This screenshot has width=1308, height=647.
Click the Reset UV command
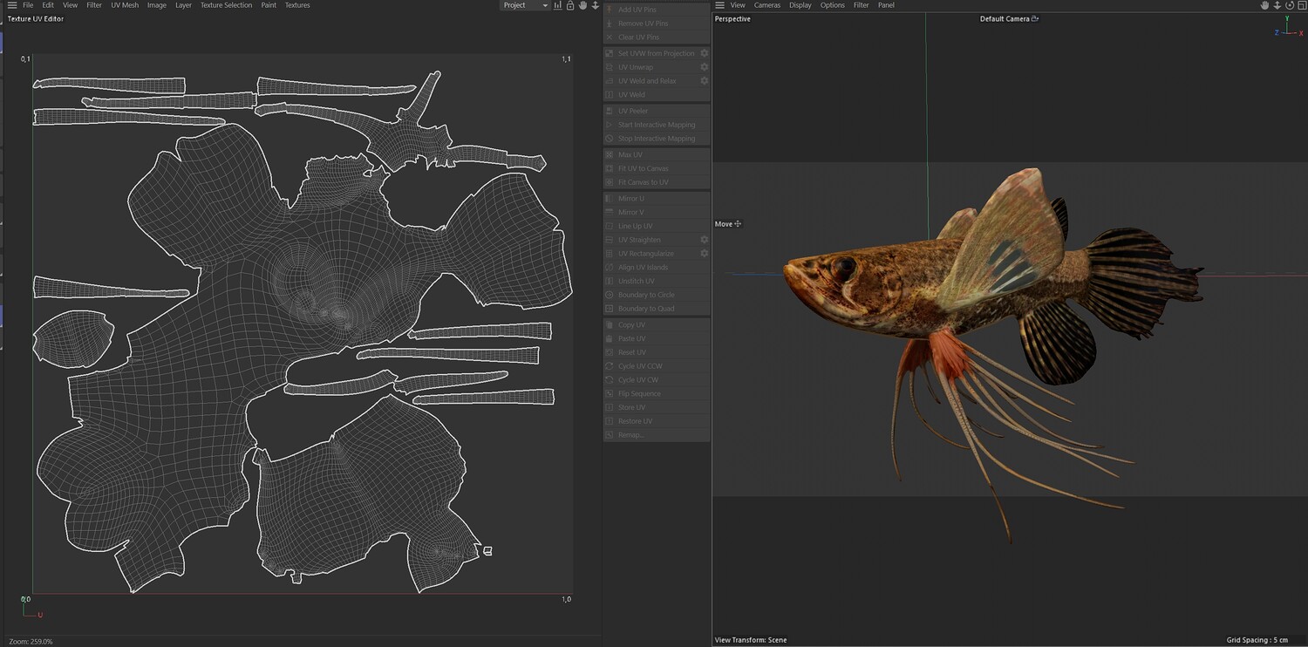click(x=657, y=352)
